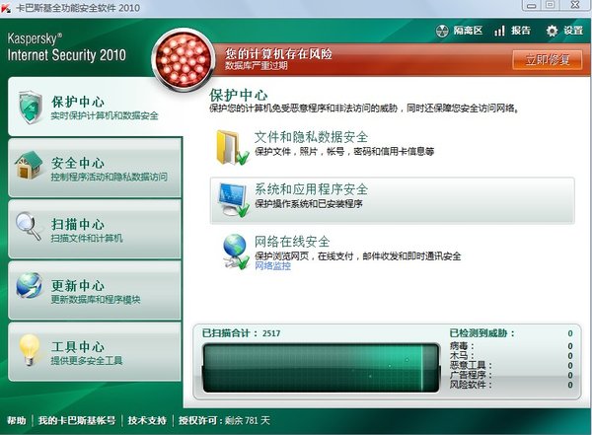Open 设置 settings text label
The height and width of the screenshot is (435, 592).
573,31
